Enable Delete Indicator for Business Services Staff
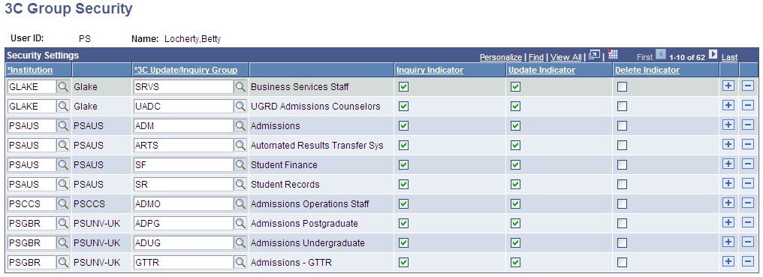The width and height of the screenshot is (763, 277). [622, 87]
